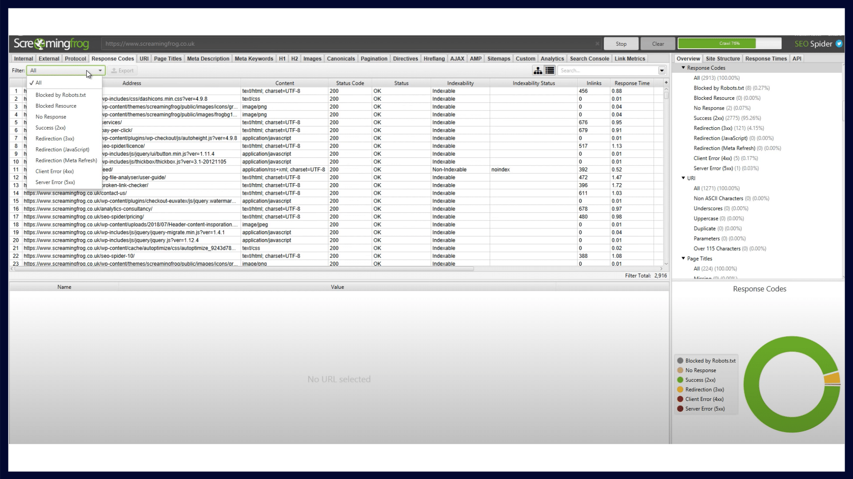Viewport: 853px width, 479px height.
Task: Sort by the Inlinks column header
Action: [x=594, y=83]
